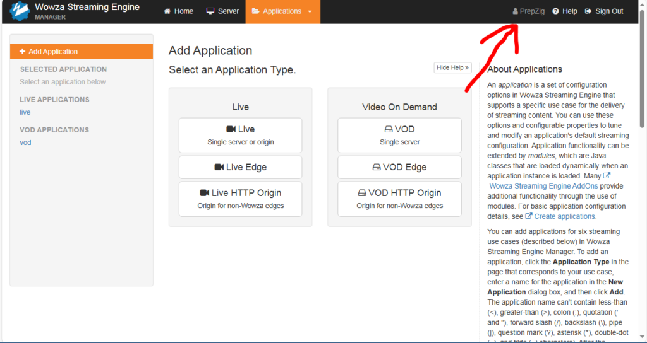Choose the VOD HTTP Origin application type

coord(399,199)
